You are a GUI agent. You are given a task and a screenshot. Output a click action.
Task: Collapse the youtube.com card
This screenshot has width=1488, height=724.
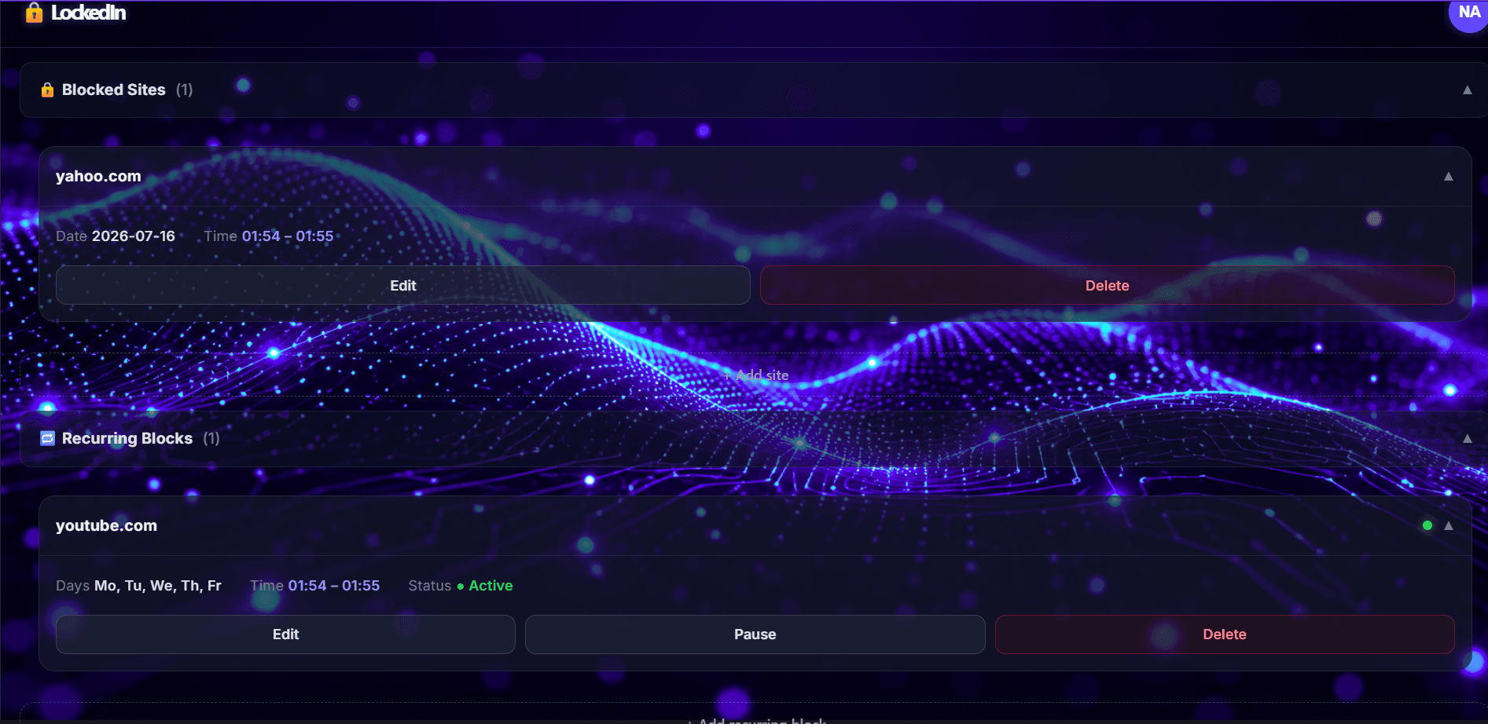(x=1448, y=525)
